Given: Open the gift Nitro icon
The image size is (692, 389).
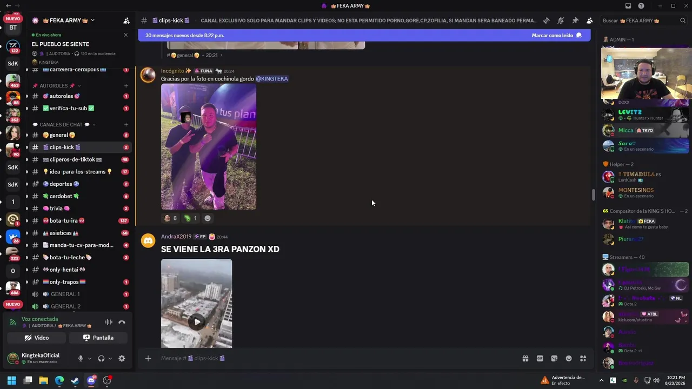Looking at the screenshot, I should pyautogui.click(x=525, y=358).
